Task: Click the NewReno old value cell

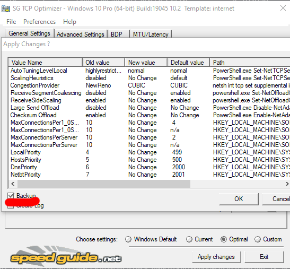Action: [99, 85]
